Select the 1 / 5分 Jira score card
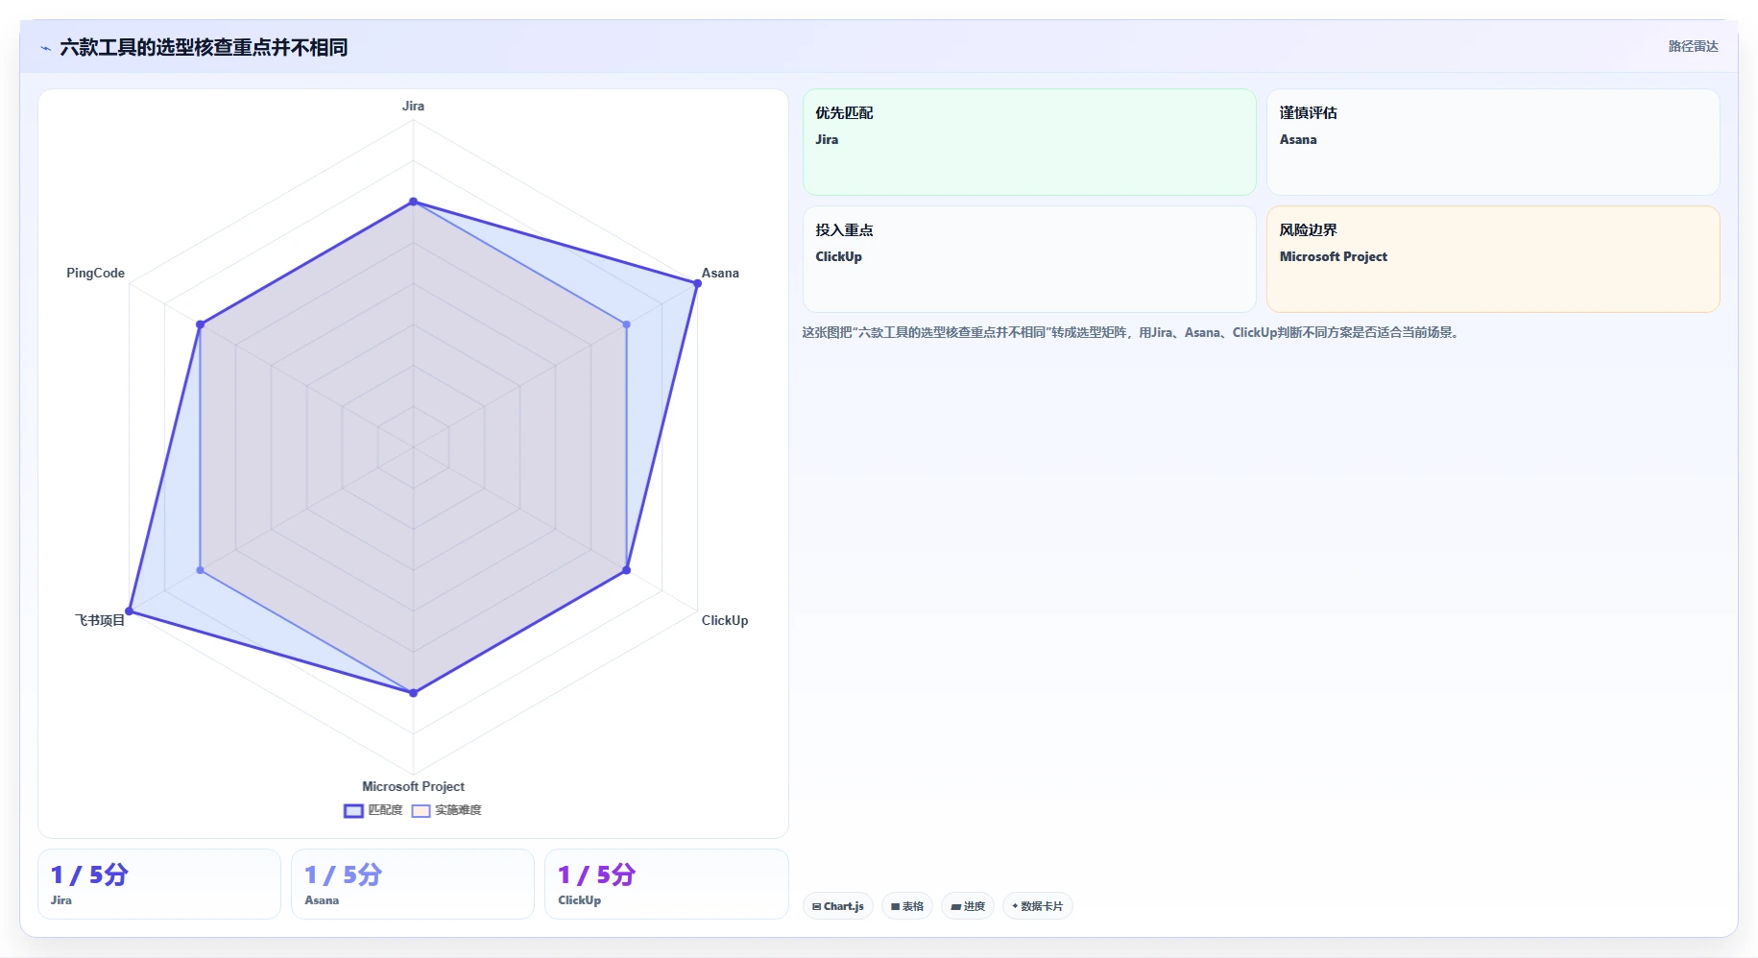 tap(159, 884)
